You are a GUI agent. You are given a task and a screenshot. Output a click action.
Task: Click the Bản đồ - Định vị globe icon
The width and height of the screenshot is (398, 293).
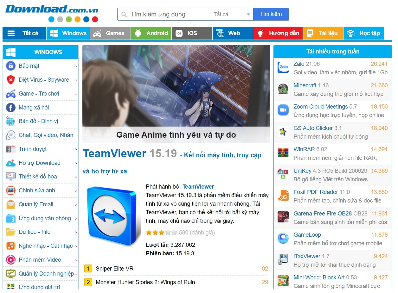11,121
